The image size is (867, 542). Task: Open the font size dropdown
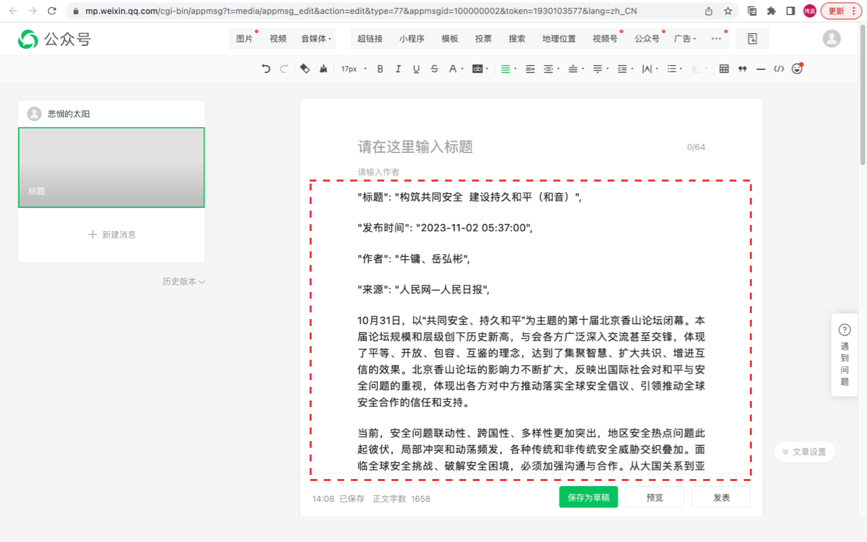(x=353, y=68)
